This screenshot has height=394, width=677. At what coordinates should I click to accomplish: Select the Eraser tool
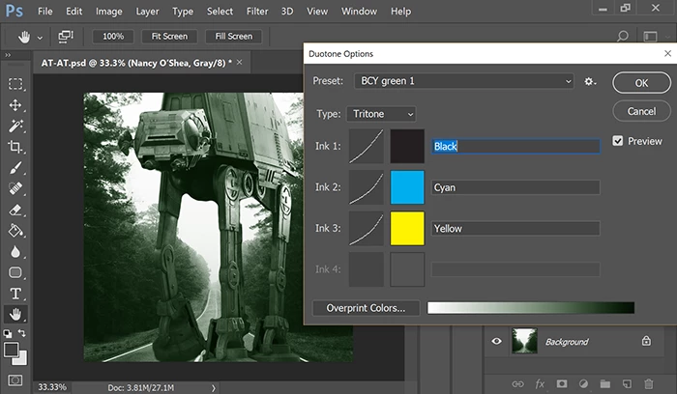[x=15, y=210]
